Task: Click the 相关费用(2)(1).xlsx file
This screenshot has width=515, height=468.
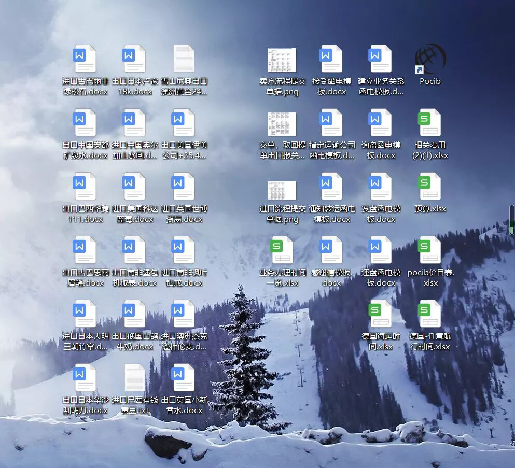Action: tap(430, 123)
